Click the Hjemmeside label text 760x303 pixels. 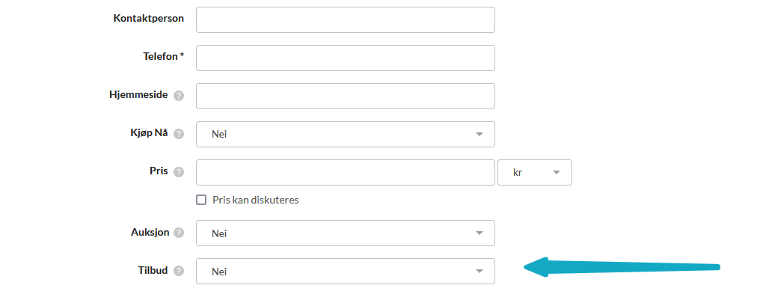click(138, 94)
